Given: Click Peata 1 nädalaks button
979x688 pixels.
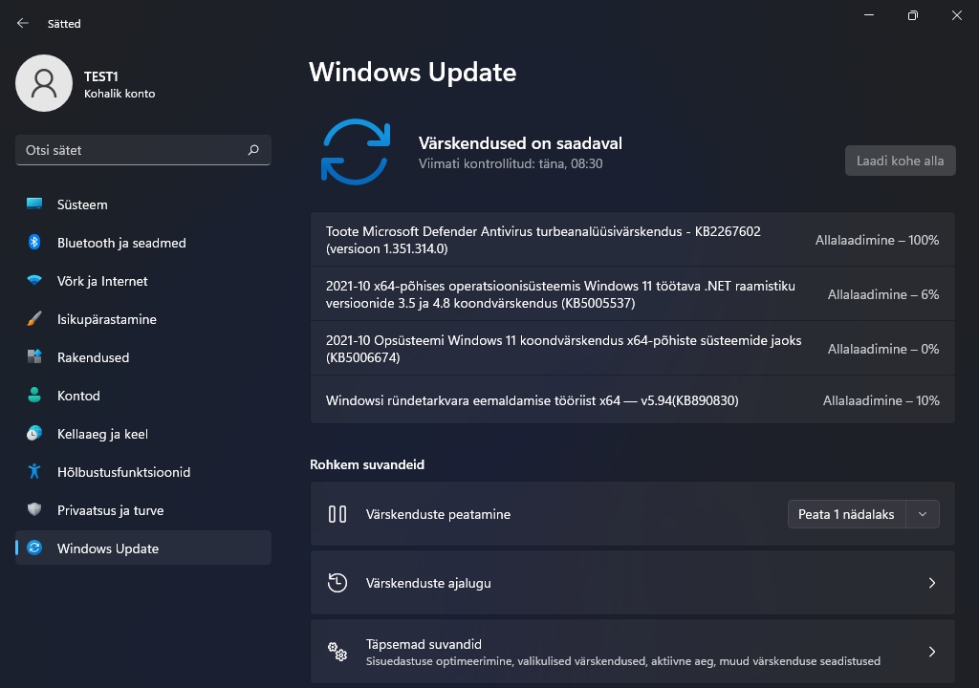Looking at the screenshot, I should point(846,514).
